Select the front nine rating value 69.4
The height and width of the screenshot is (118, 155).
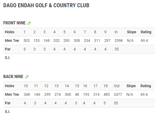point(144,40)
